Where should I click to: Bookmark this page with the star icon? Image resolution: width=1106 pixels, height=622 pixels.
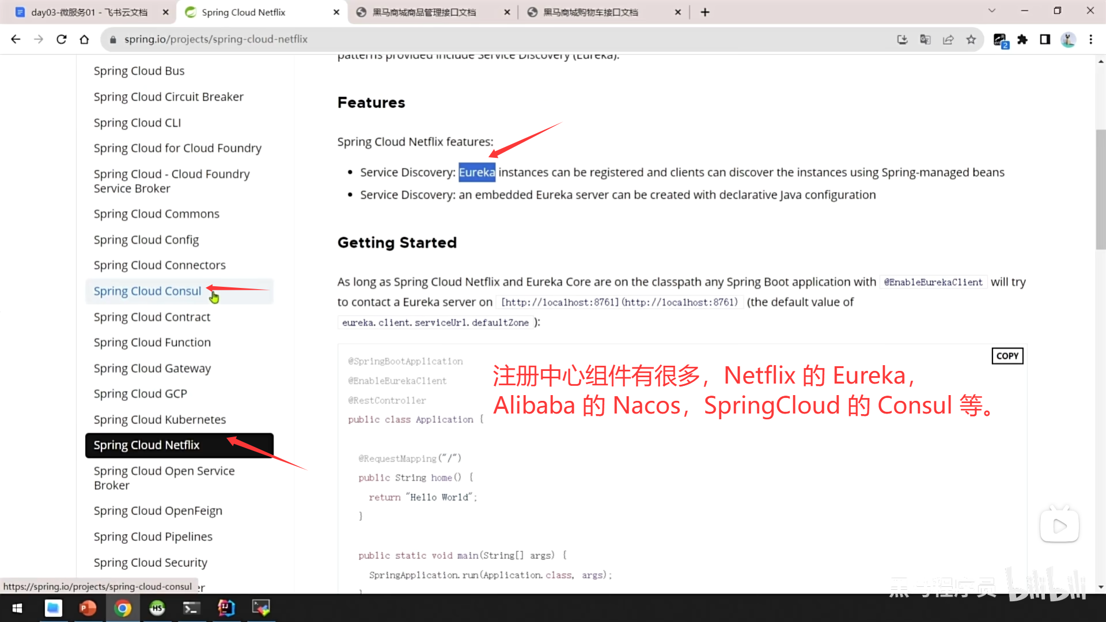[971, 39]
